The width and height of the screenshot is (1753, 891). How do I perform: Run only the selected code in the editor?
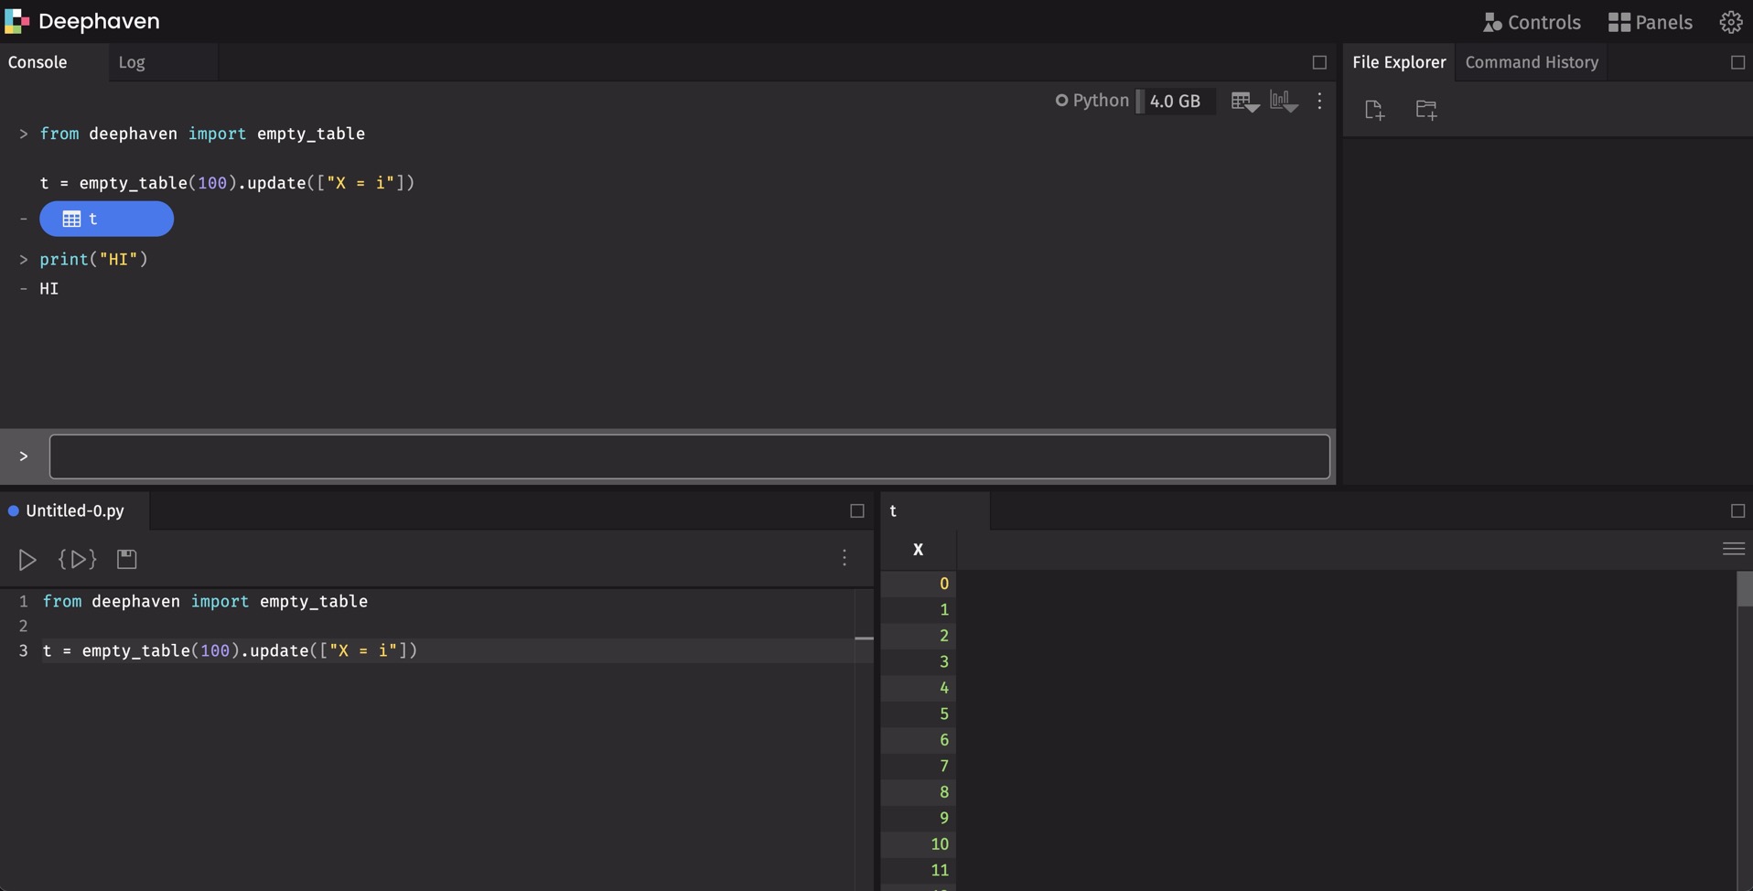pyautogui.click(x=77, y=559)
